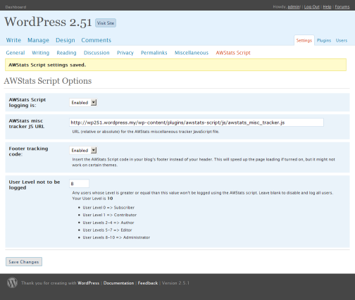Click the tracker JS URL input field
Viewport: 355px width, 300px height.
197,123
